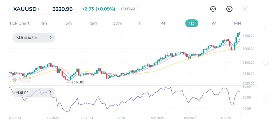Open the hexagon chart settings icon

pos(229,9)
